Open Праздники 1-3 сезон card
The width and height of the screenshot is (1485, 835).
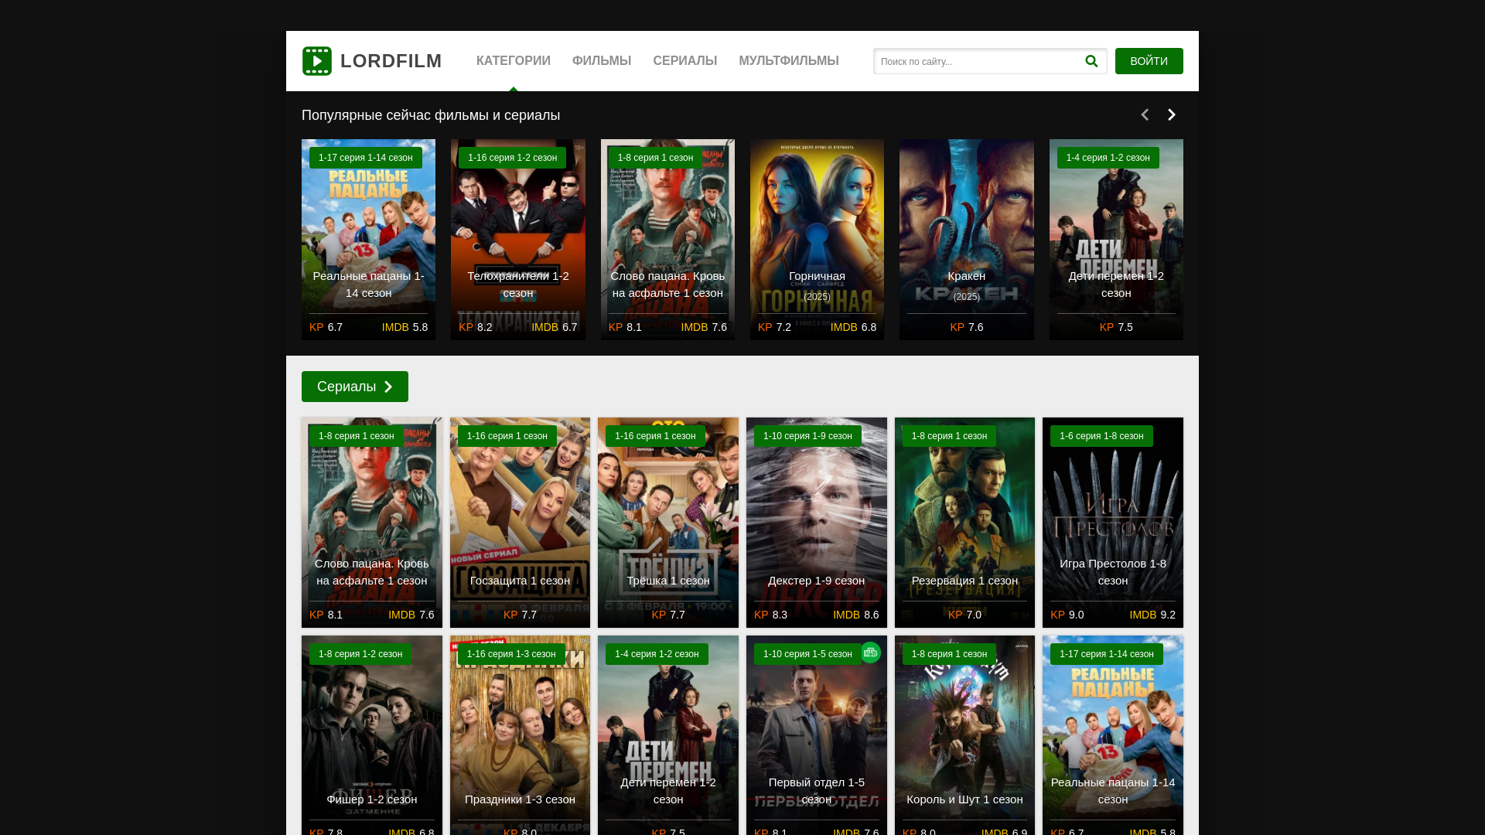[520, 735]
